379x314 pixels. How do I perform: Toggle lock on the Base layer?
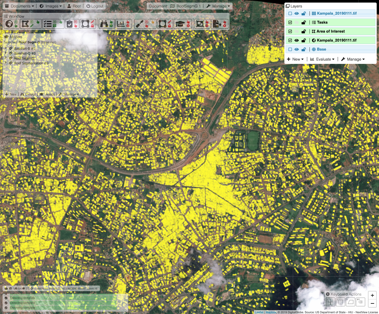pyautogui.click(x=304, y=49)
